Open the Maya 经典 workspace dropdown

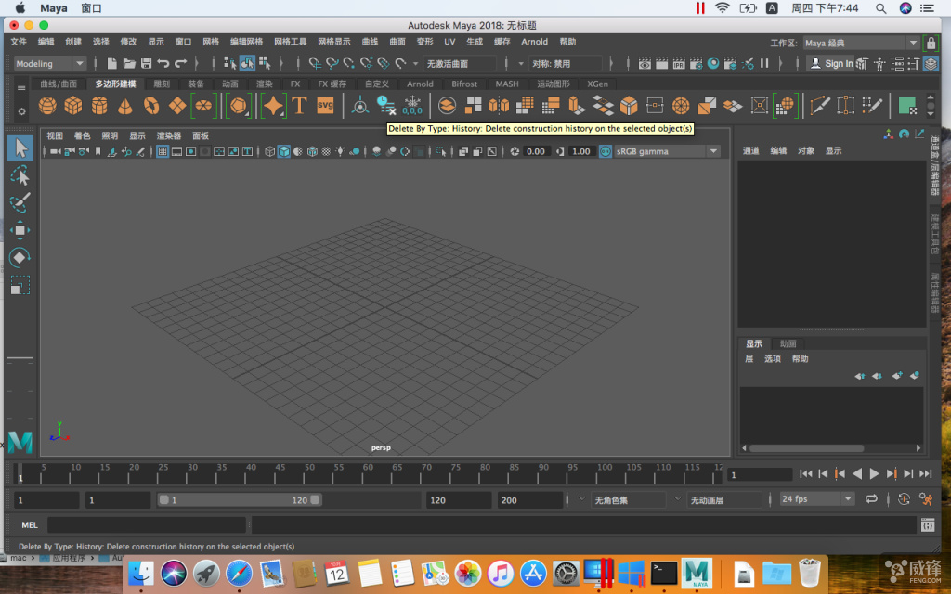[x=861, y=43]
